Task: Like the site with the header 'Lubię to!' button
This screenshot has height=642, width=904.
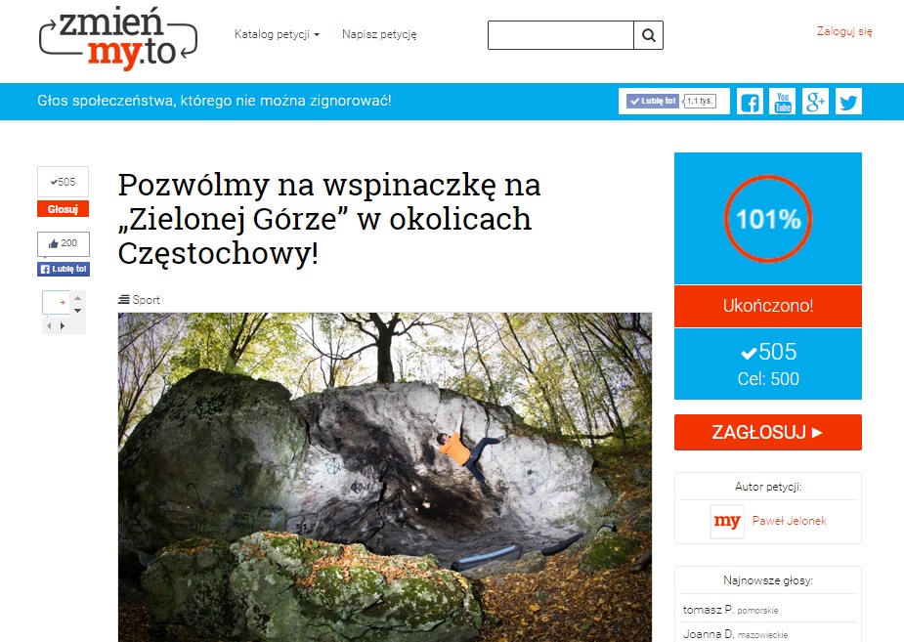Action: pyautogui.click(x=653, y=101)
